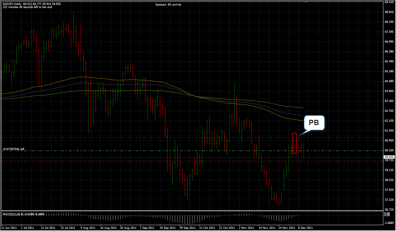
Task: Click the NZDJPY,Daily chart title text
Action: coord(12,4)
